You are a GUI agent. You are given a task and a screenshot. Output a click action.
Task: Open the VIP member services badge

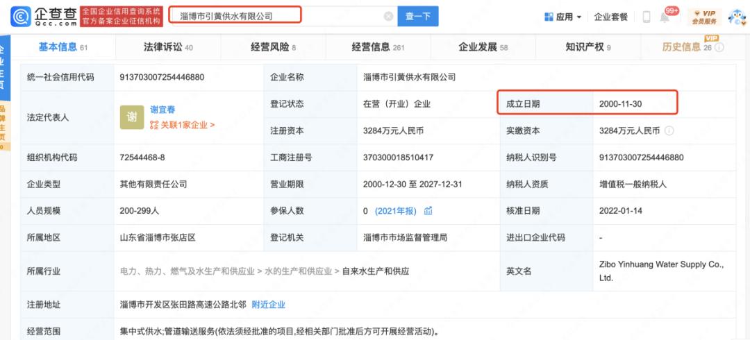coord(704,17)
